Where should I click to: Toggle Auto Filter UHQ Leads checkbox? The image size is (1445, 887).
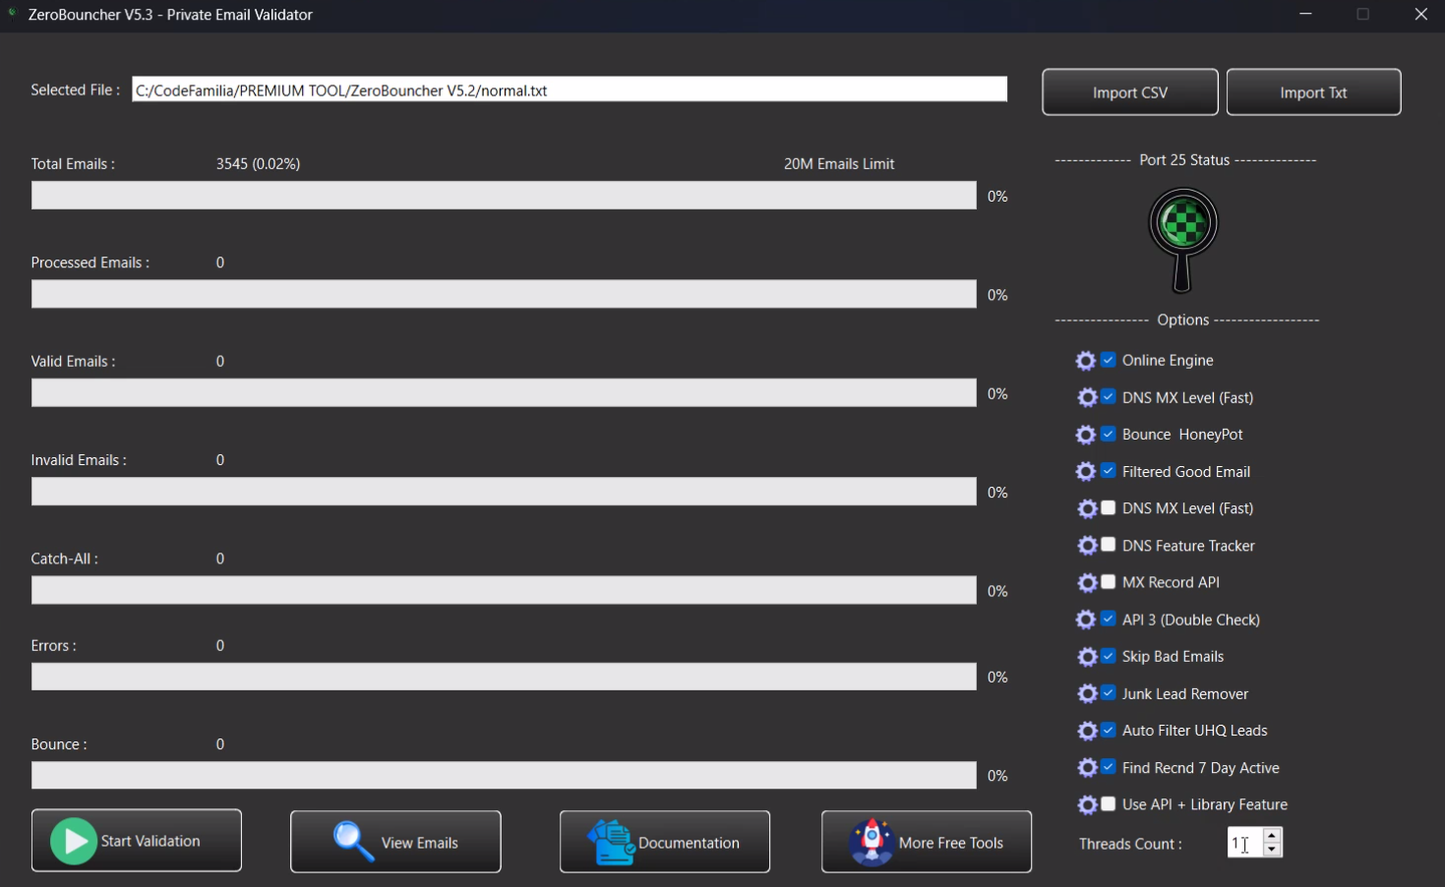(x=1109, y=730)
